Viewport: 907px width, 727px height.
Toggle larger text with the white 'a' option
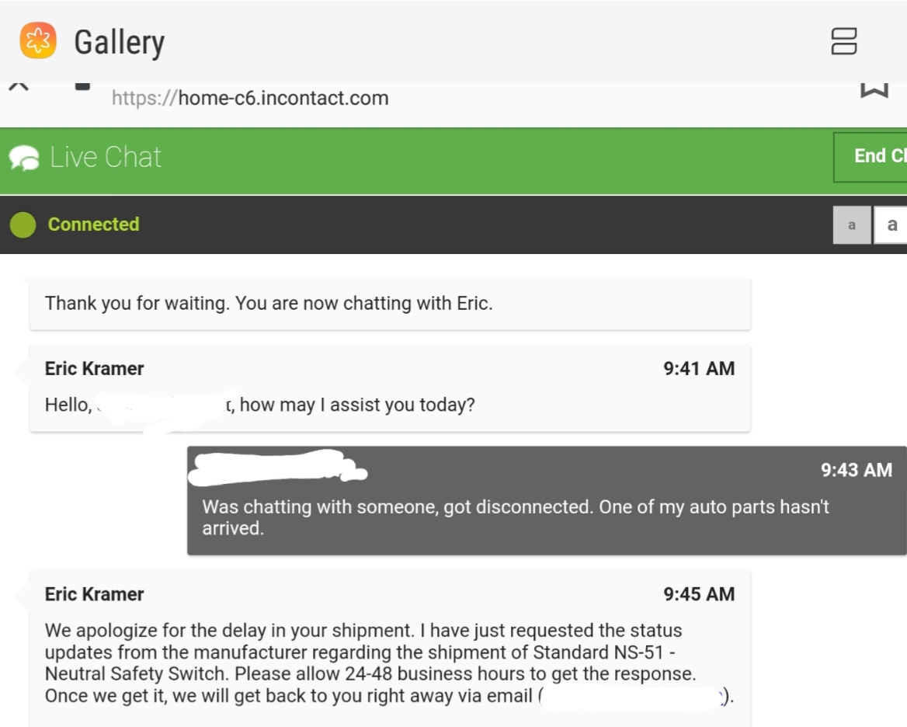point(890,224)
